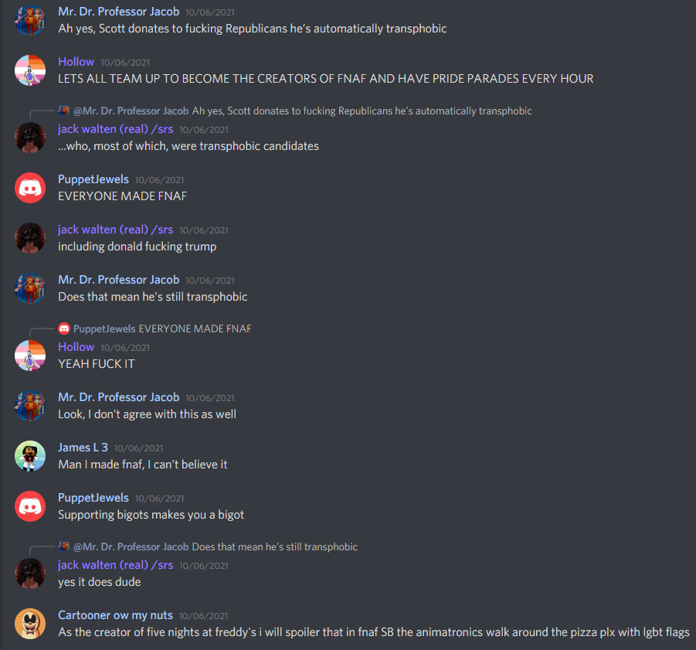Click PuppetJewels' red Discord avatar beside 'EVERYONE MADE FNAF'
696x650 pixels.
click(x=30, y=188)
